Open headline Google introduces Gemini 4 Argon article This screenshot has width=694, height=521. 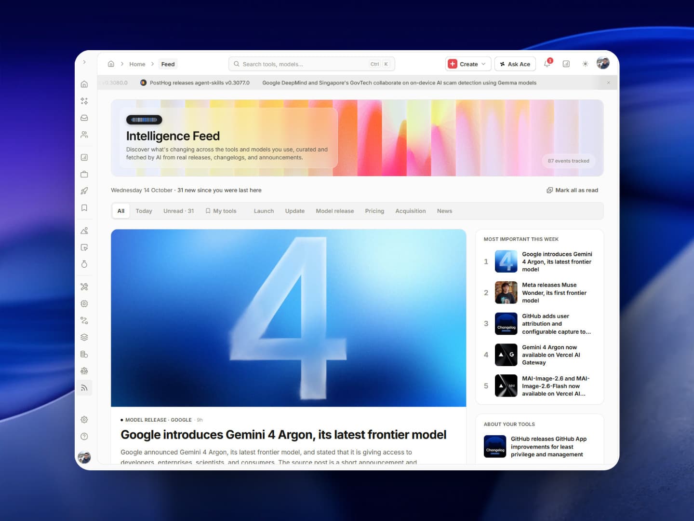pyautogui.click(x=283, y=435)
